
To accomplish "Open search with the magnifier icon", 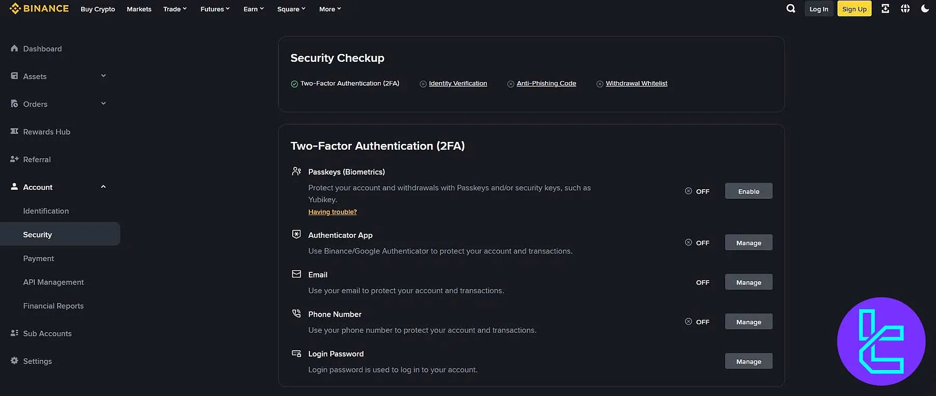I will (790, 8).
